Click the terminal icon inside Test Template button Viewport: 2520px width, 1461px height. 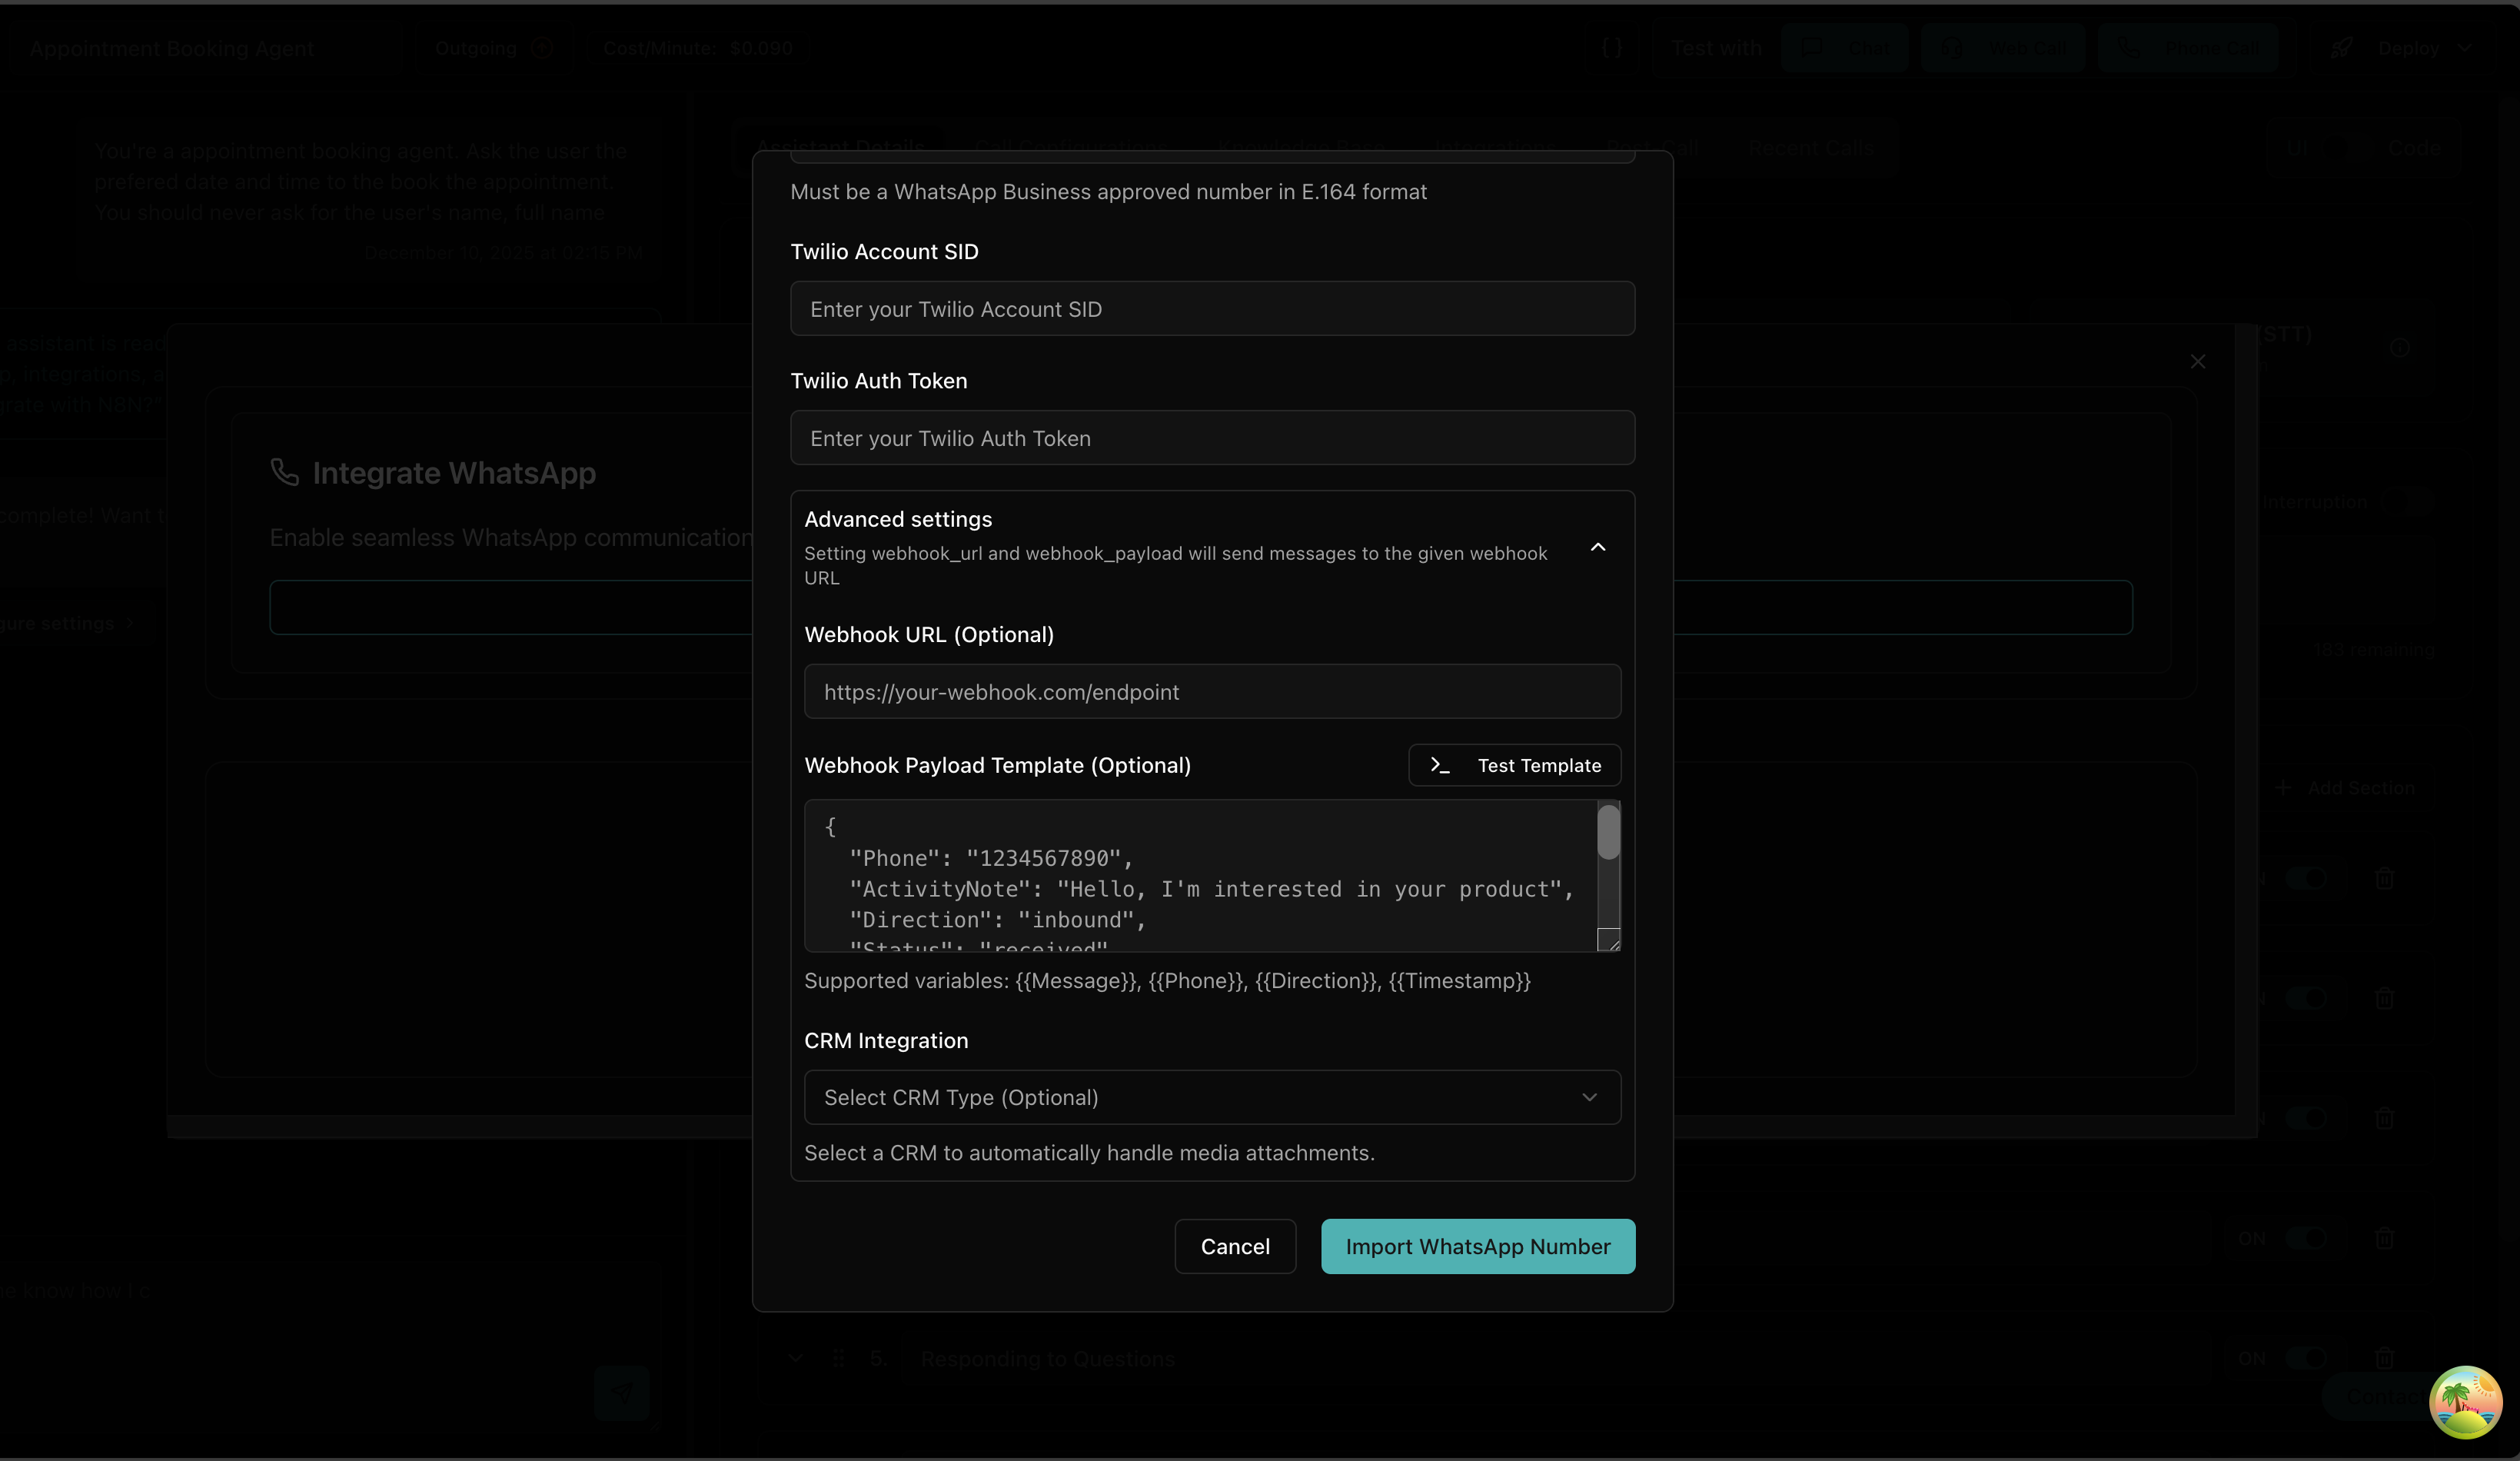(1440, 765)
